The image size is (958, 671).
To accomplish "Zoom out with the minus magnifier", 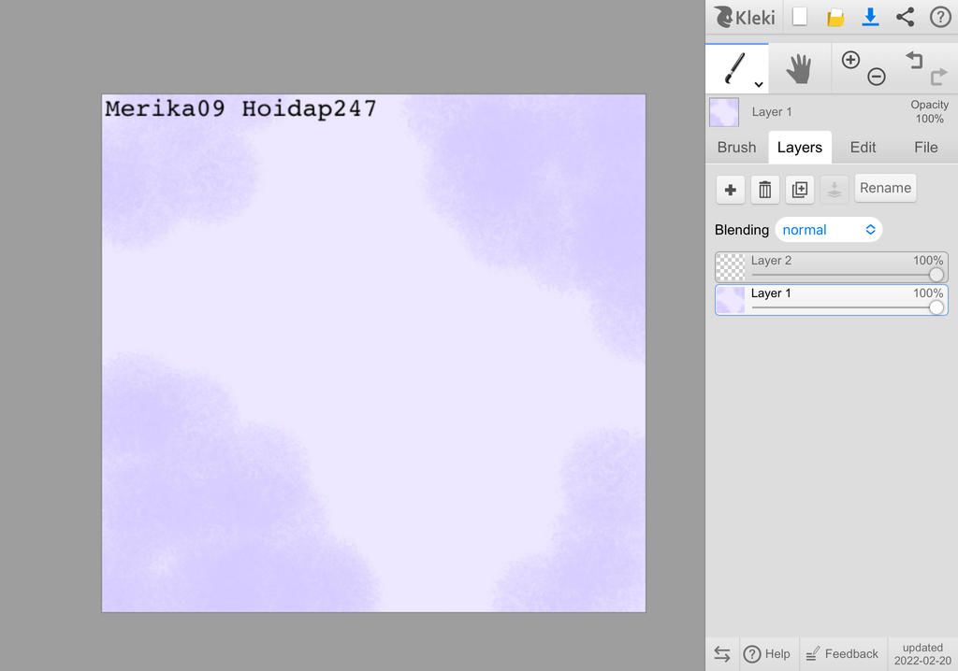I will point(876,77).
